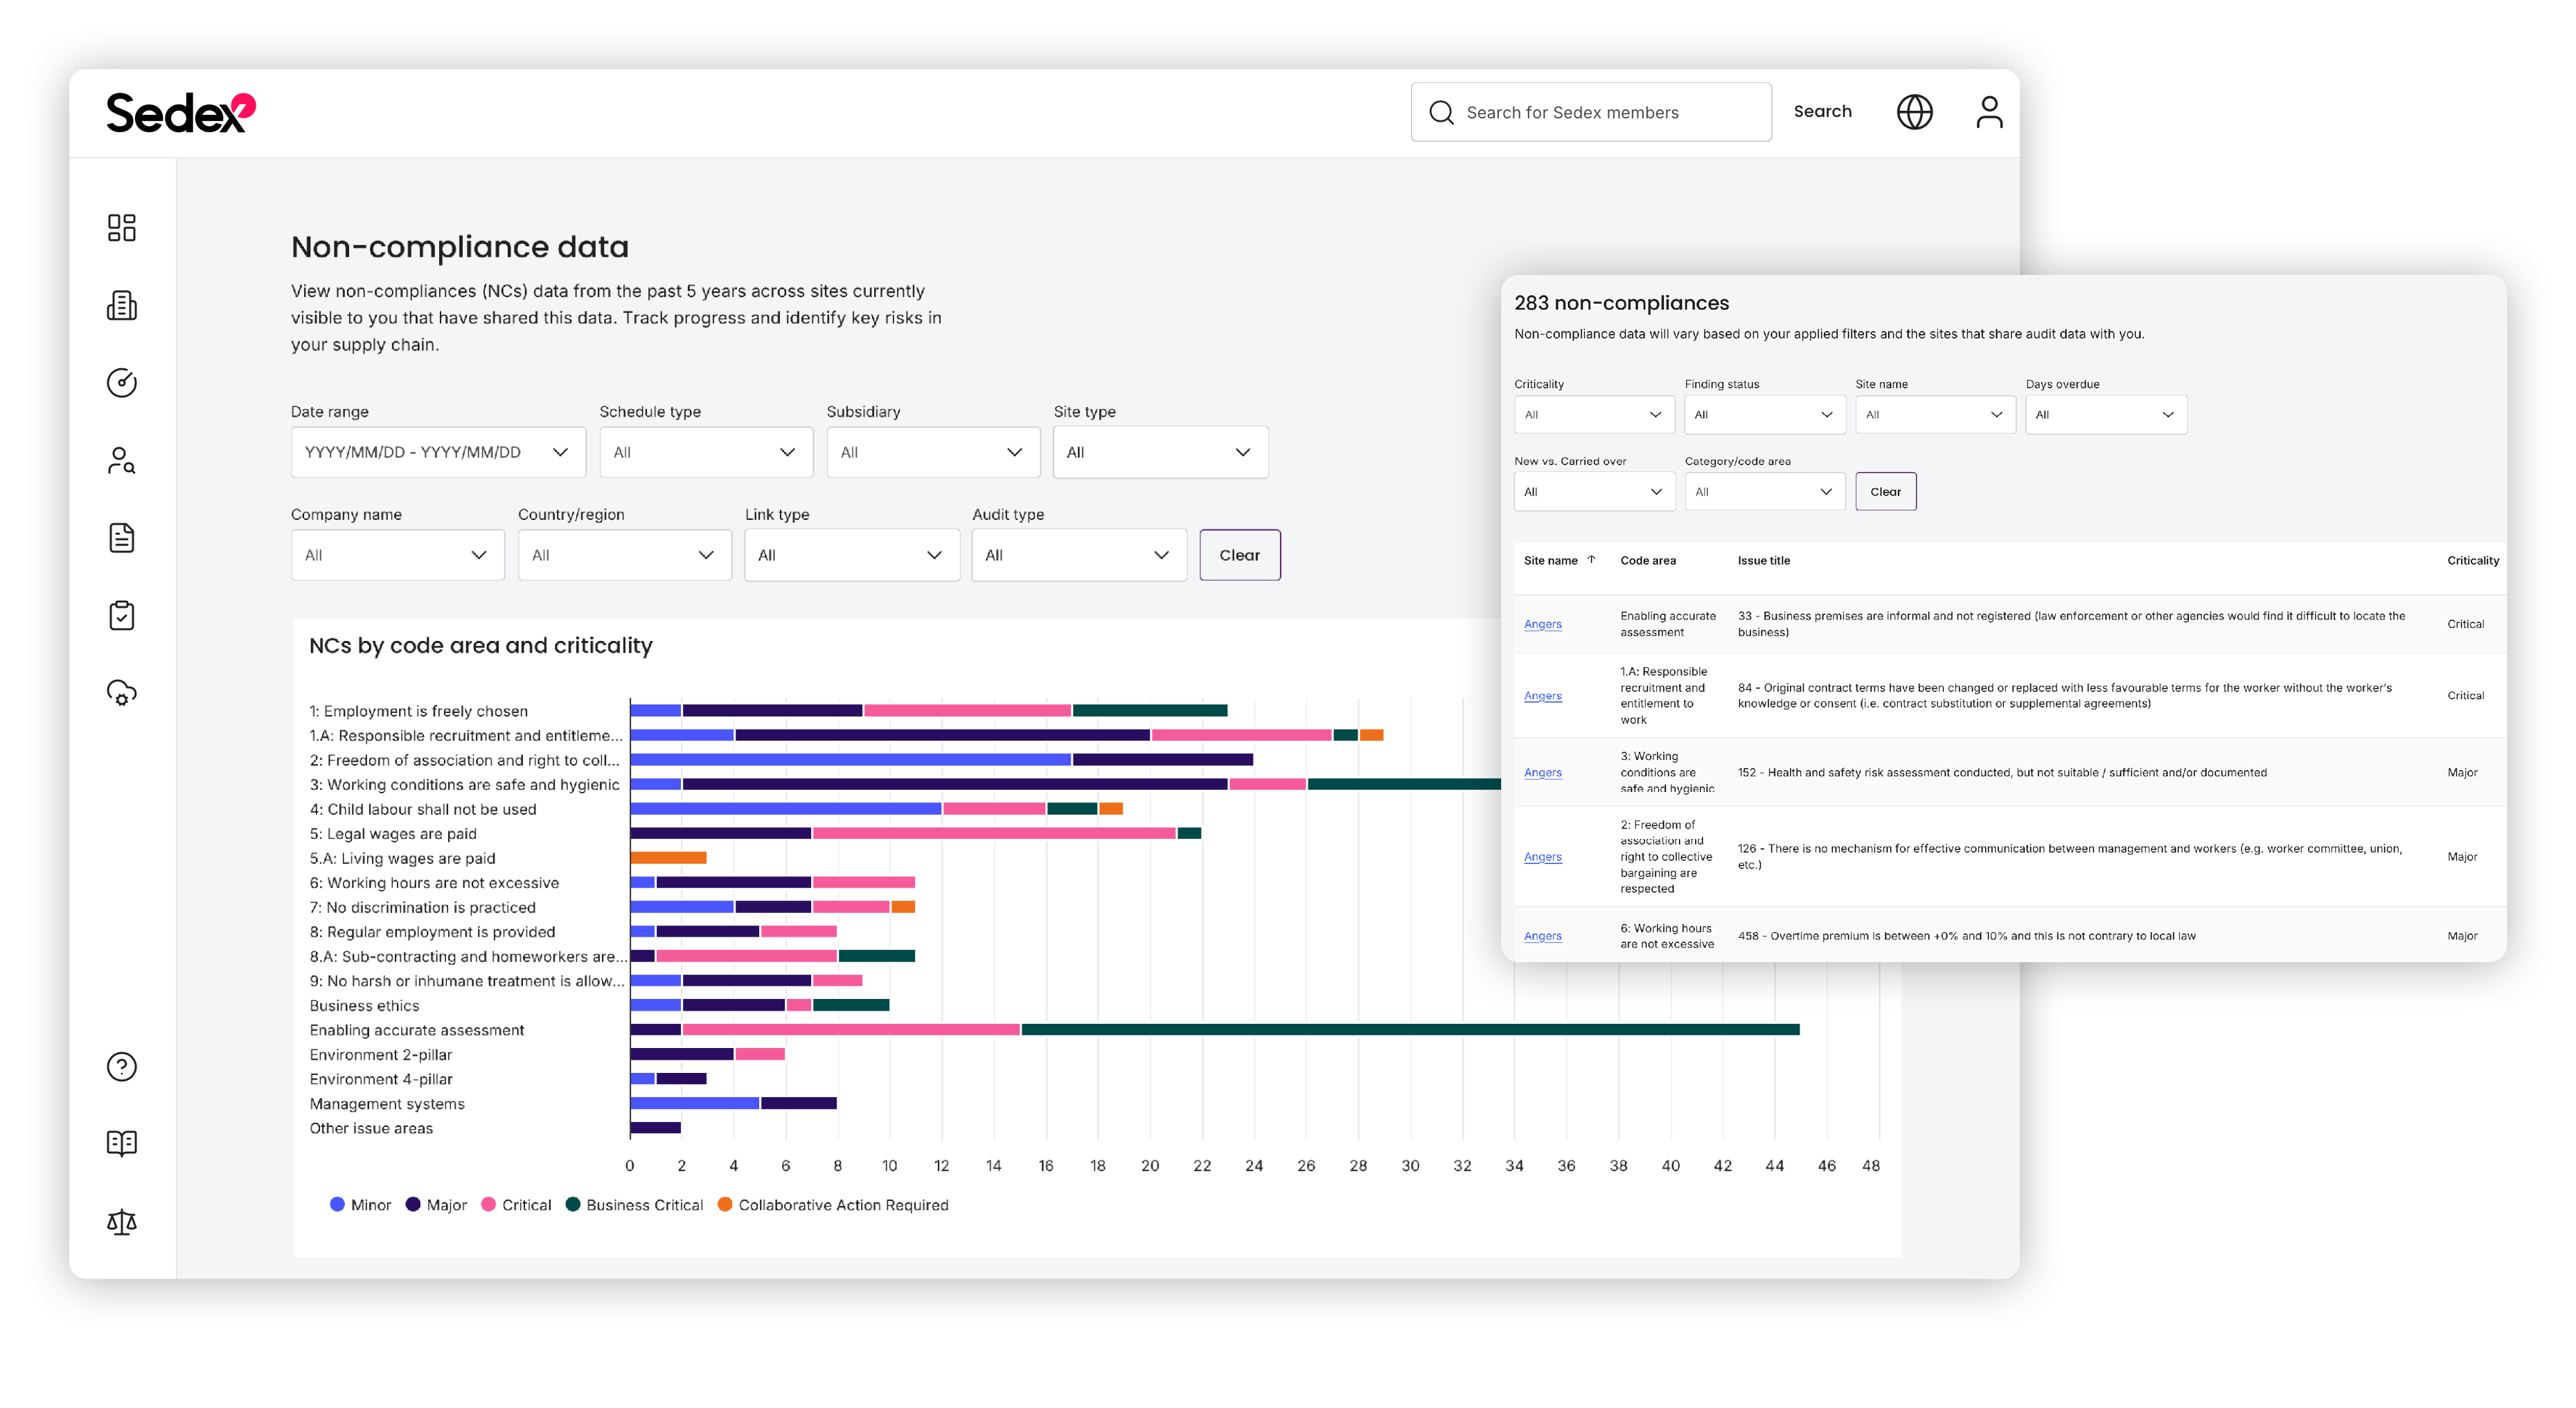
Task: Select the company buildings icon in sidebar
Action: click(122, 306)
